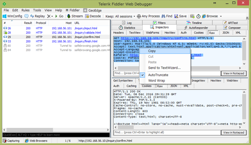
Task: Select session 80 tunnel row
Action: 56,46
